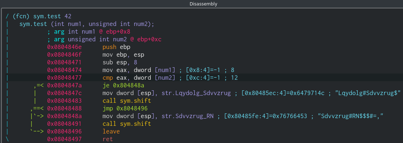
Task: Click the '[0x80485ec:4]=0x6479714c' comment
Action: 283,93
